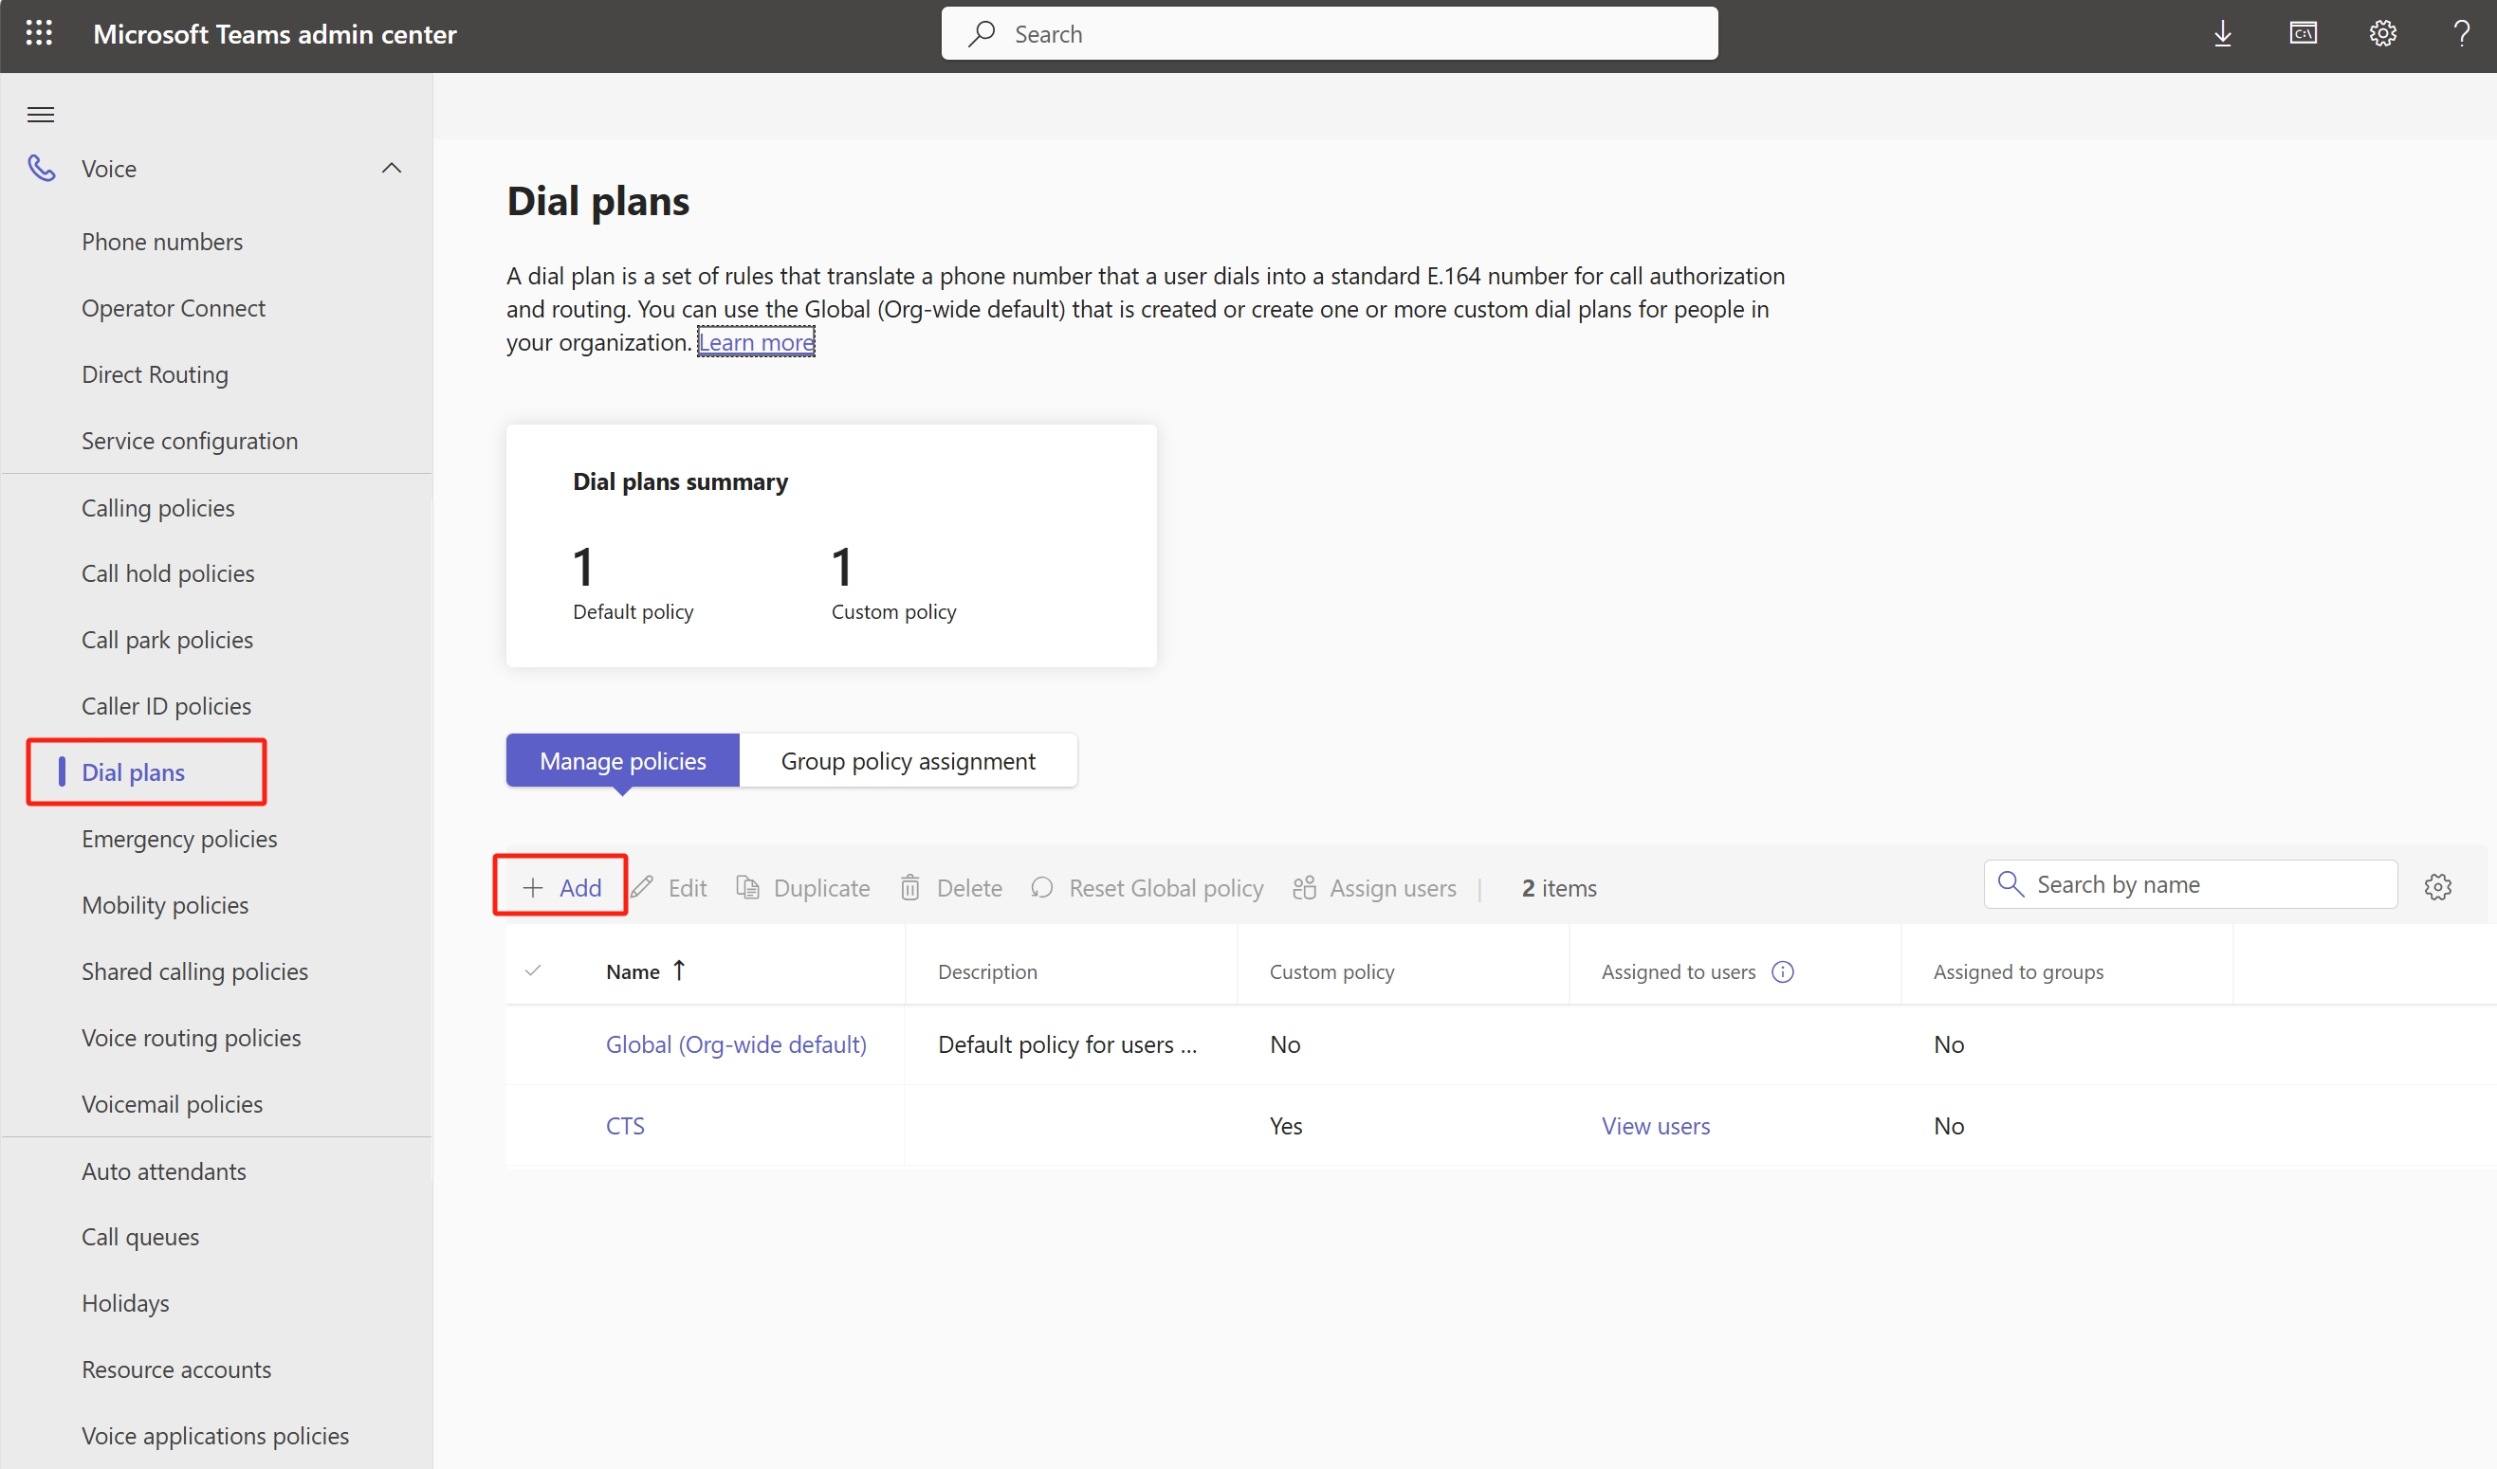Open Phone numbers in sidebar
2497x1469 pixels.
pyautogui.click(x=162, y=242)
